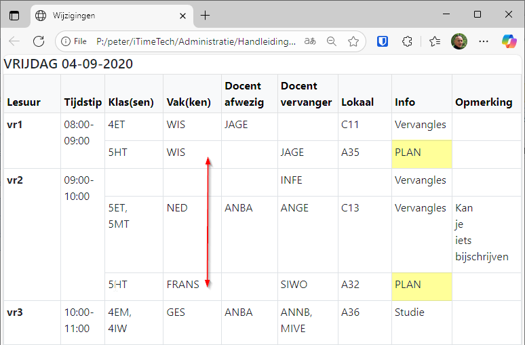
Task: Add page to favorites with star icon
Action: [x=353, y=41]
